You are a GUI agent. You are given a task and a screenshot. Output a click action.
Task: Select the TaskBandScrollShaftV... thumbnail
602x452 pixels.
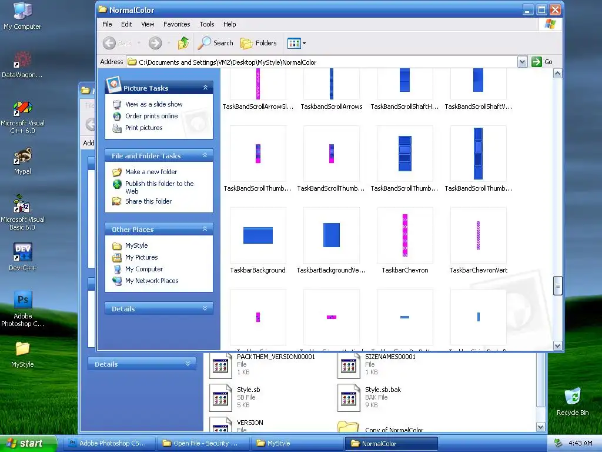click(x=479, y=84)
